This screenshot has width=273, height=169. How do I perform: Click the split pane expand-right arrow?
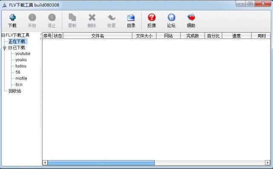click(x=41, y=39)
